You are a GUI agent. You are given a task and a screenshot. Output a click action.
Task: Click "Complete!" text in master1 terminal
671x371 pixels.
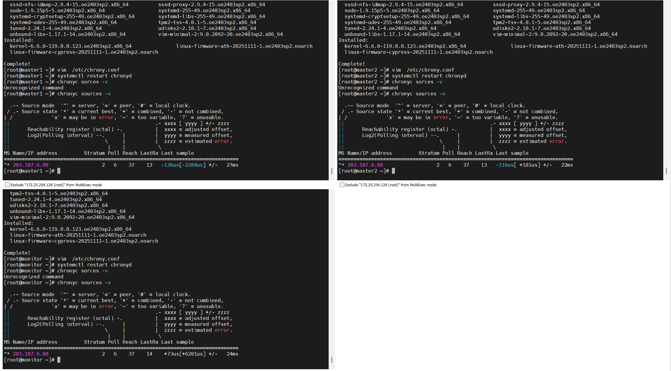click(17, 64)
